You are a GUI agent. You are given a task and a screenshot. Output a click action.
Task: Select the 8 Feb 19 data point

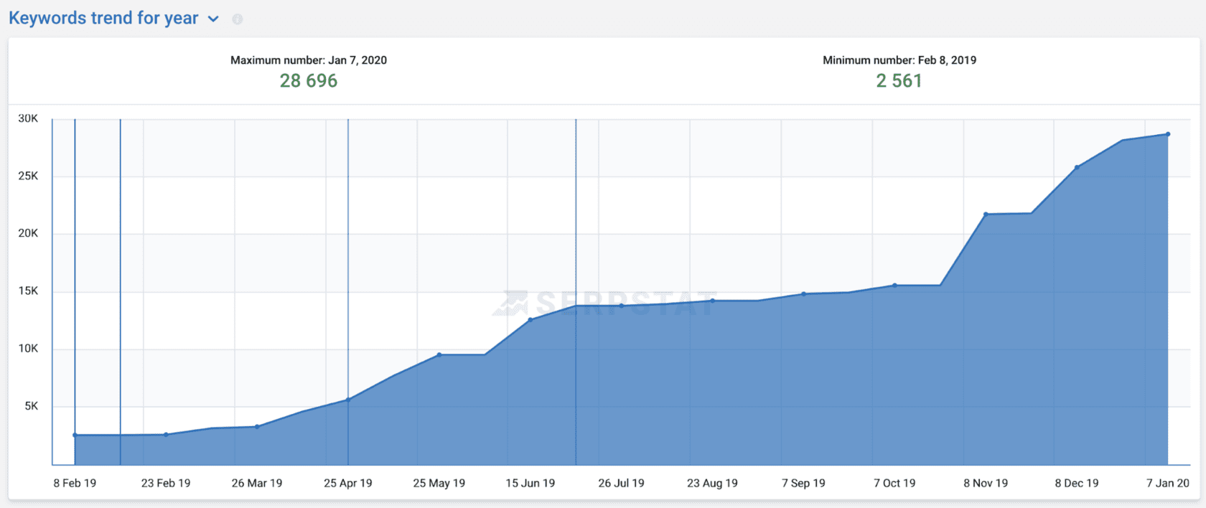point(75,435)
